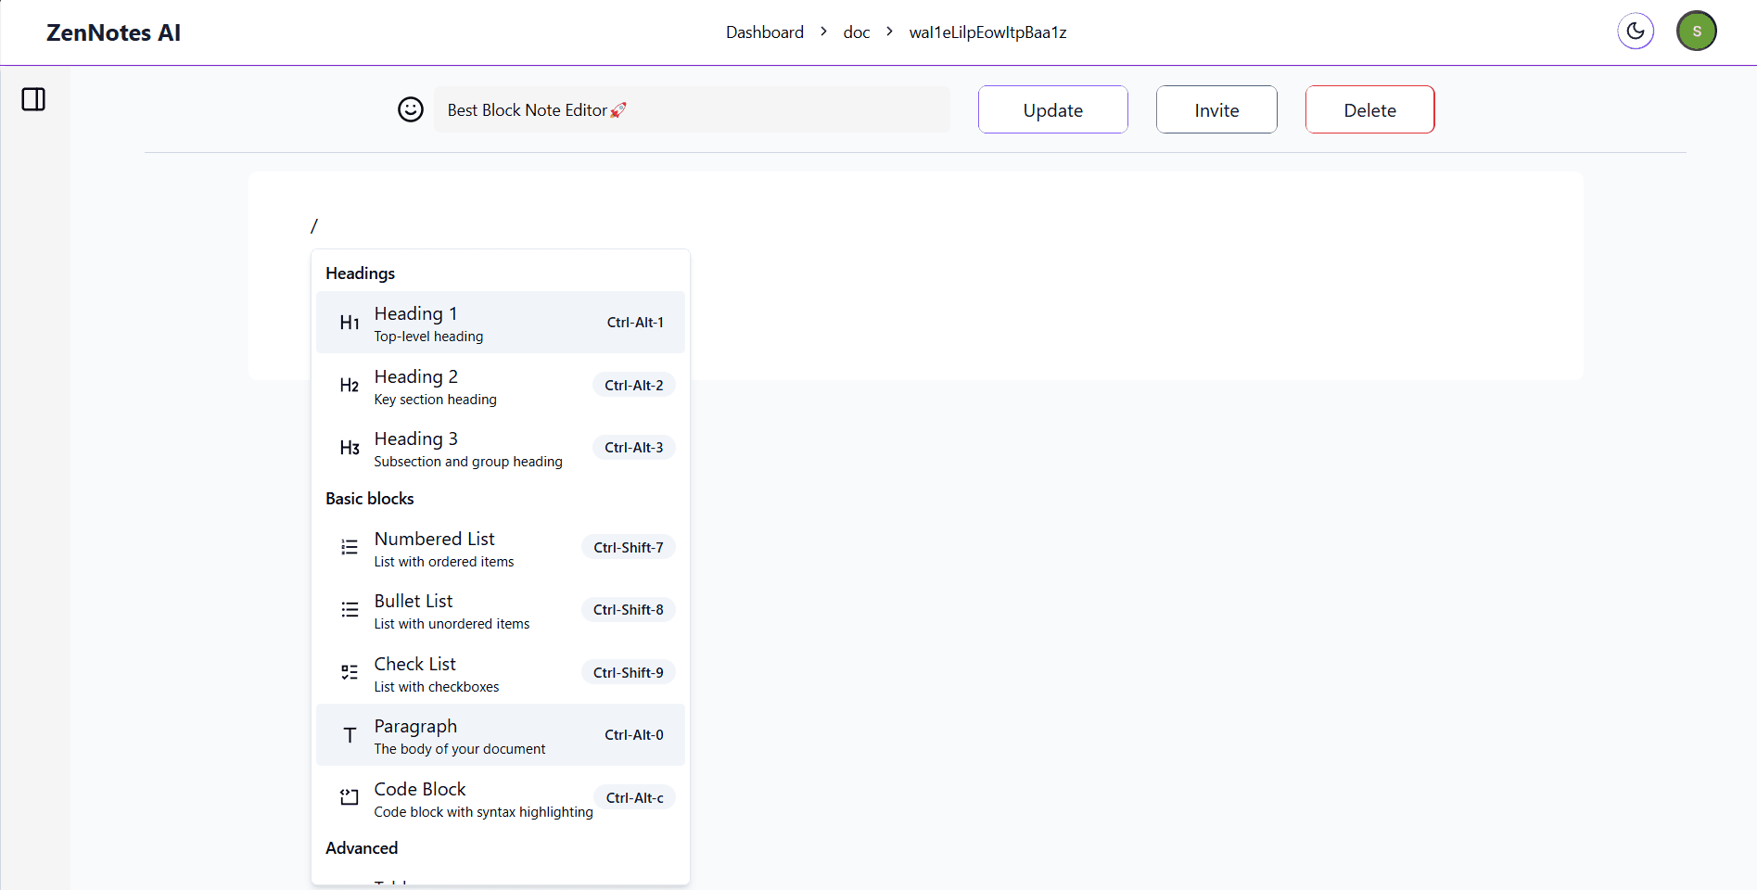Click the Update button
Image resolution: width=1757 pixels, height=890 pixels.
1053,109
